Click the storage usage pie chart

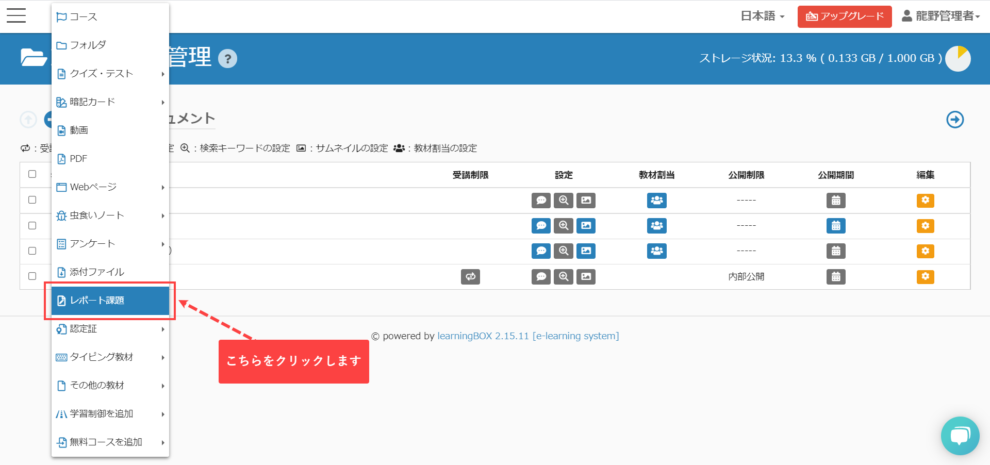(958, 59)
